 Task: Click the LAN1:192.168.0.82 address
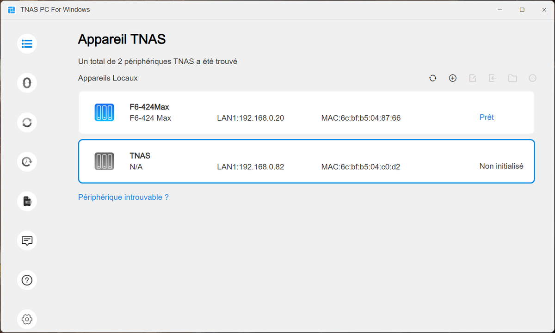pos(251,166)
